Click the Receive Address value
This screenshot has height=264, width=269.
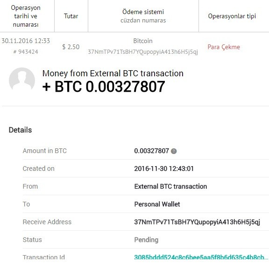point(197,222)
